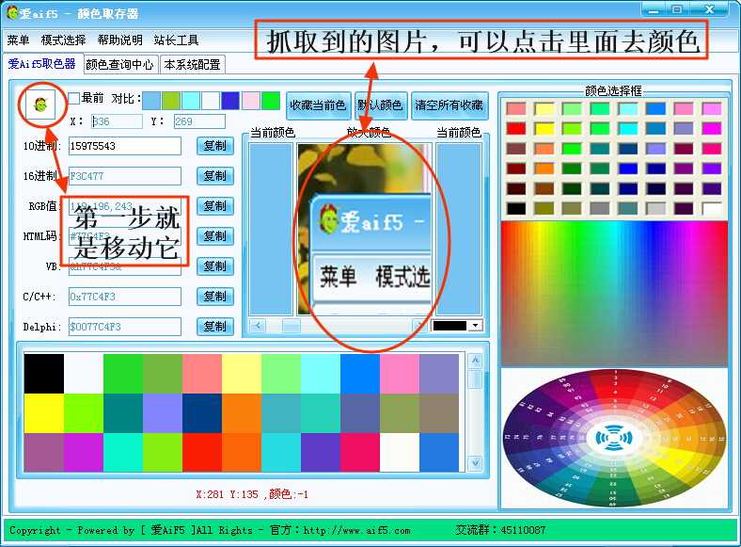Click the circular color wheel chart

613,438
